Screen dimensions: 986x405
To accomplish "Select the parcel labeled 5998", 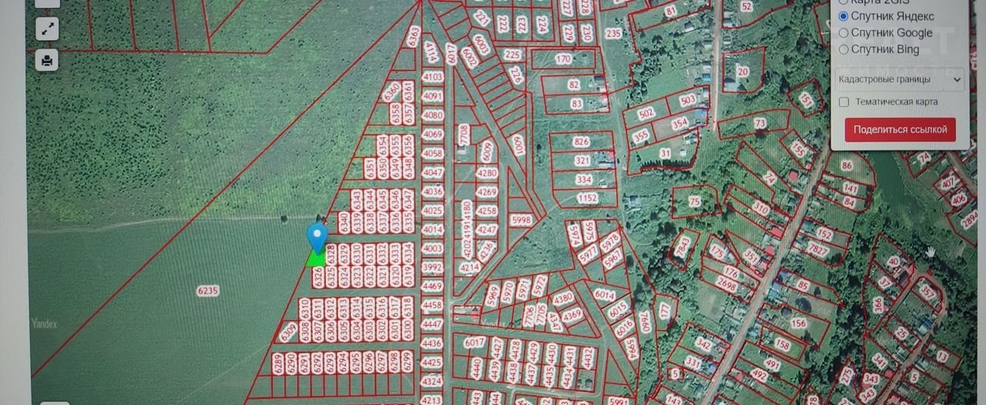I will pyautogui.click(x=522, y=220).
